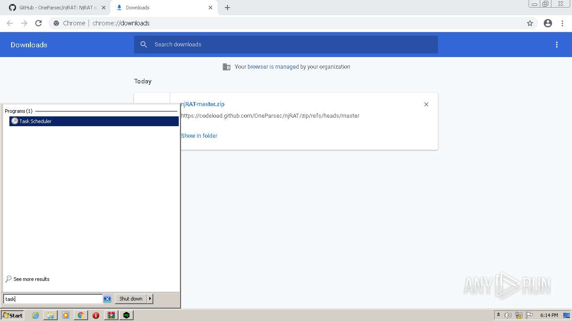
Task: Switch to the GitHub OneParsec/njRAT tab
Action: pyautogui.click(x=57, y=8)
